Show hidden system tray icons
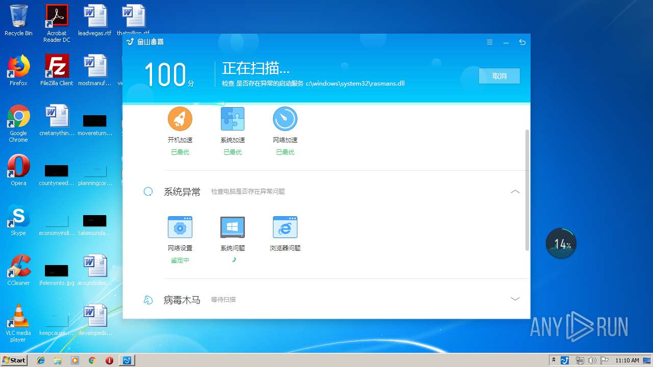This screenshot has height=367, width=653. pos(554,360)
